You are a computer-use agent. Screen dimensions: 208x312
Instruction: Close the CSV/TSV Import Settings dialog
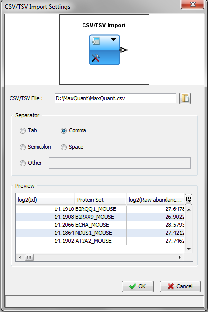pyautogui.click(x=192, y=4)
